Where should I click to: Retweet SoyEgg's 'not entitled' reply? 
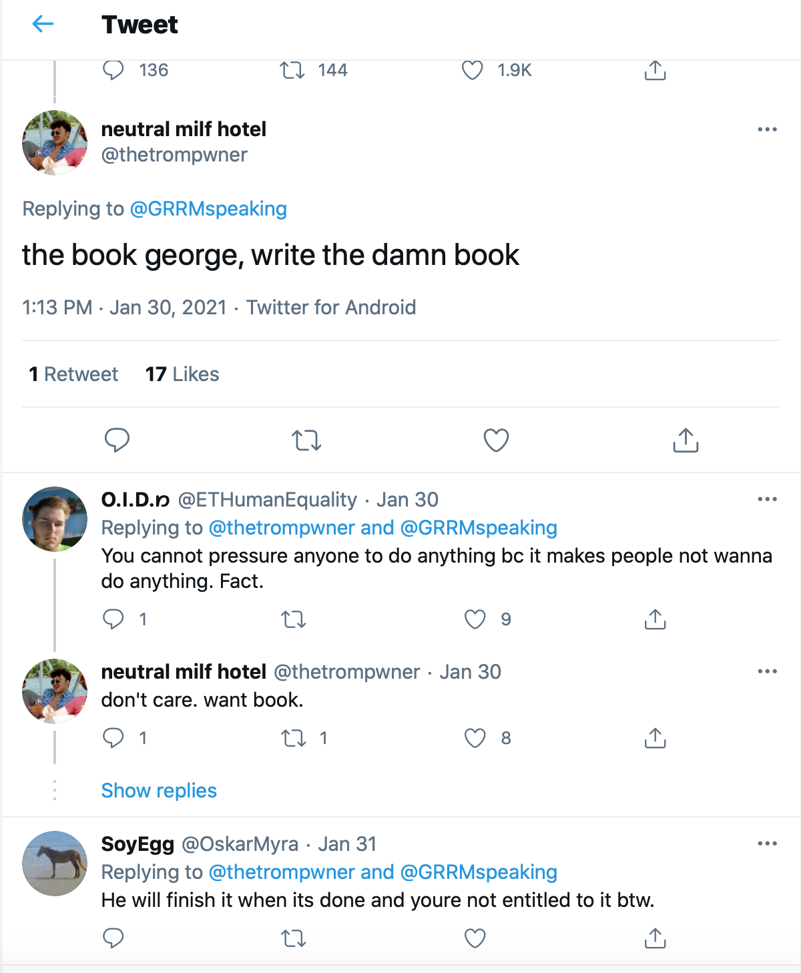(294, 939)
